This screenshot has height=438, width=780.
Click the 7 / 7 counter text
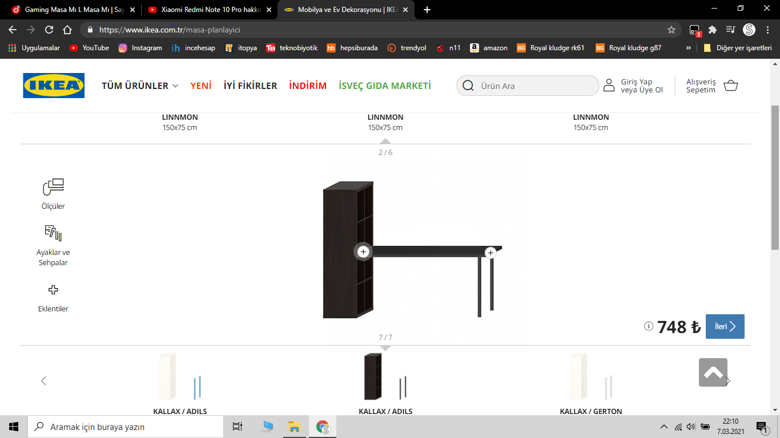click(385, 337)
